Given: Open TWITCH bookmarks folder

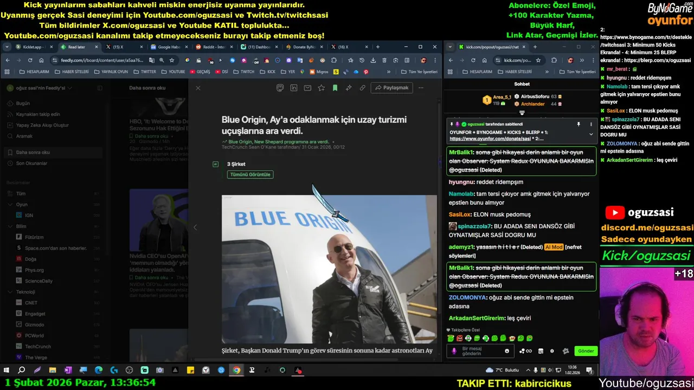Looking at the screenshot, I should (x=243, y=71).
